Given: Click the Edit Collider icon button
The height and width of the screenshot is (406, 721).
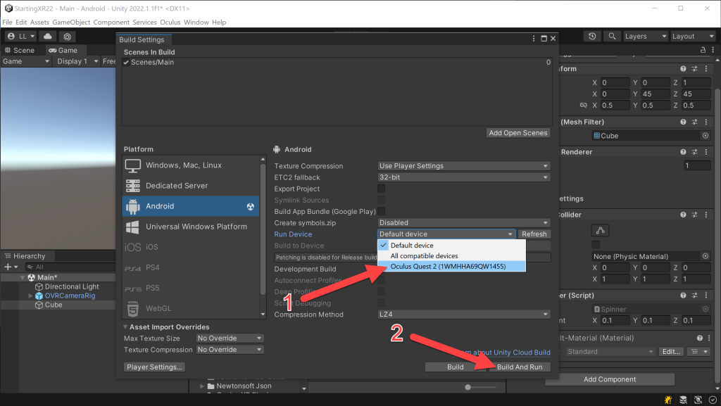Looking at the screenshot, I should point(601,231).
